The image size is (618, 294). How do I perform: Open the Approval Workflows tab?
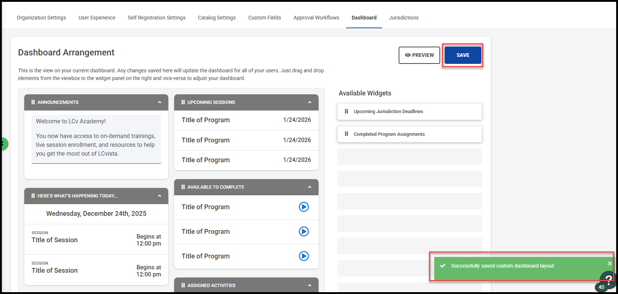pyautogui.click(x=316, y=18)
